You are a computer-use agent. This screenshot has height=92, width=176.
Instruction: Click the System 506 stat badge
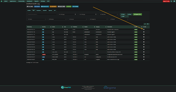pos(61,7)
